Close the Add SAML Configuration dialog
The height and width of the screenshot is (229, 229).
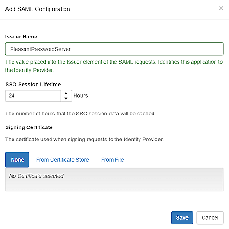[221, 8]
